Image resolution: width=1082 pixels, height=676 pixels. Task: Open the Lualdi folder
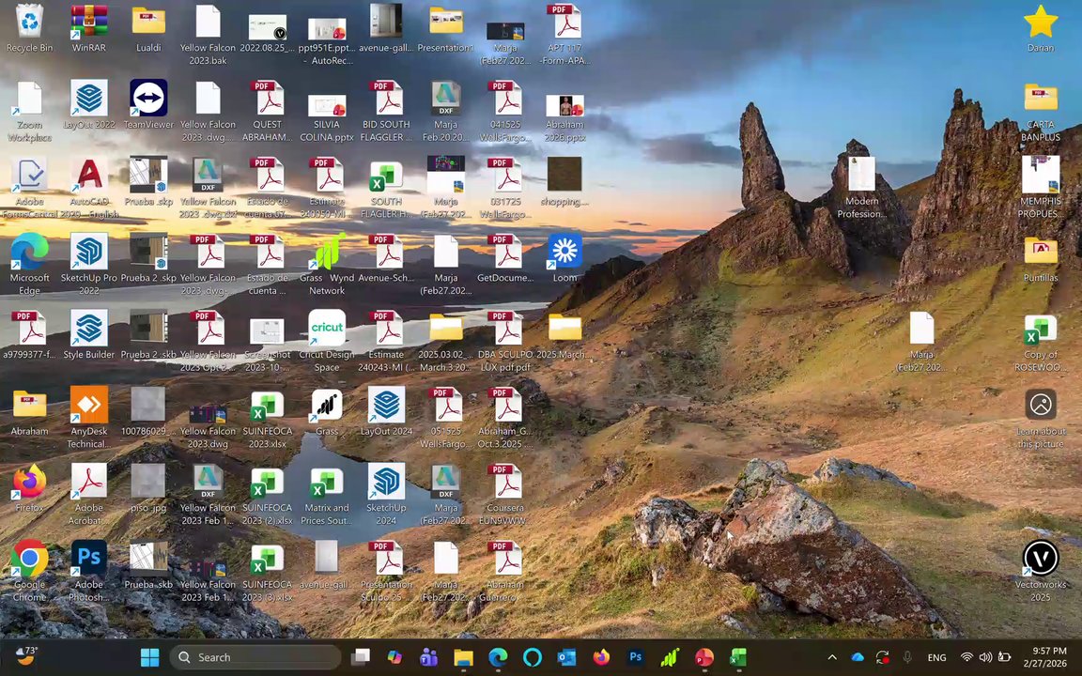click(x=148, y=29)
